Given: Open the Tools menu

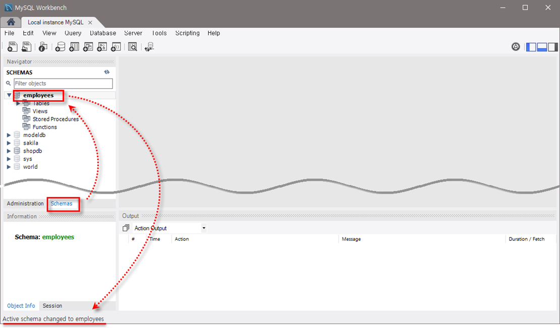Looking at the screenshot, I should click(159, 33).
